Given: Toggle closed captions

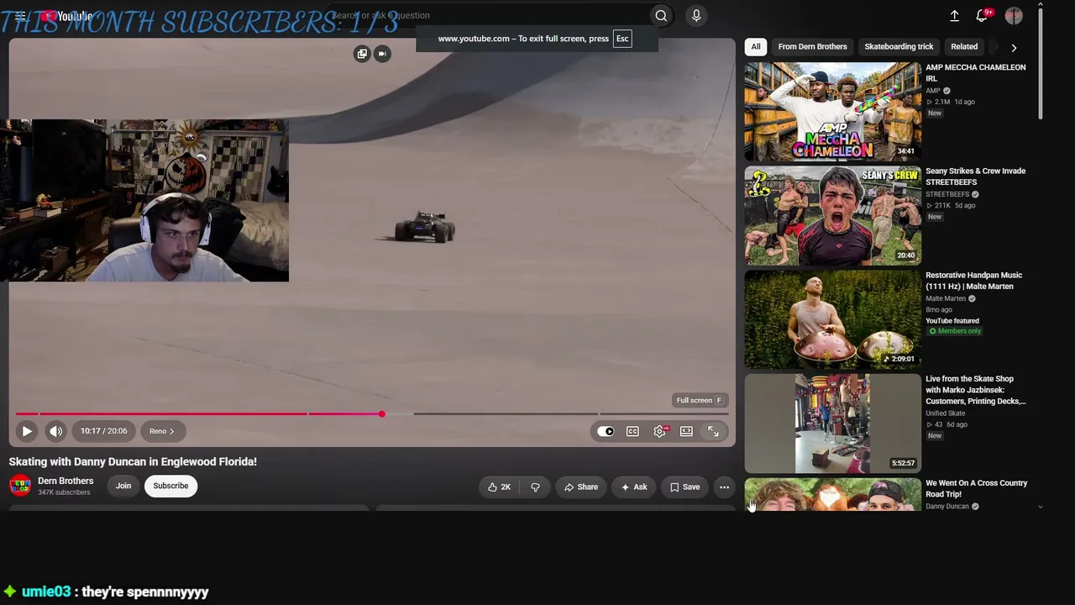Looking at the screenshot, I should 632,431.
